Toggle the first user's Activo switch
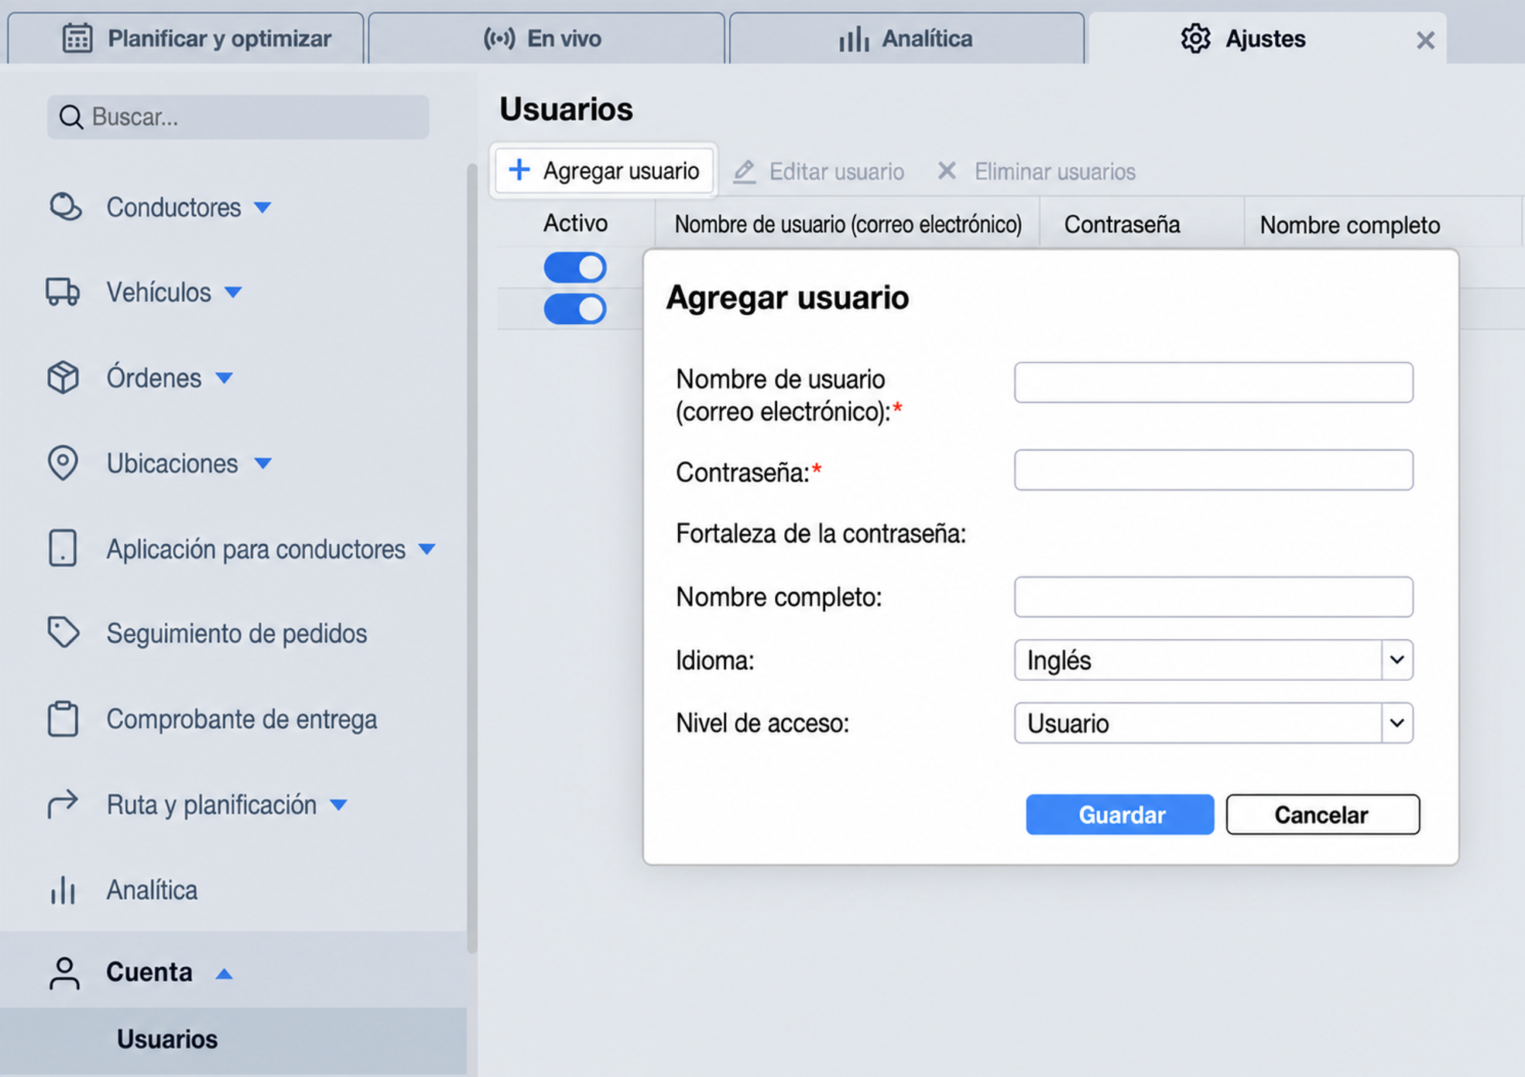This screenshot has height=1077, width=1525. coord(575,268)
